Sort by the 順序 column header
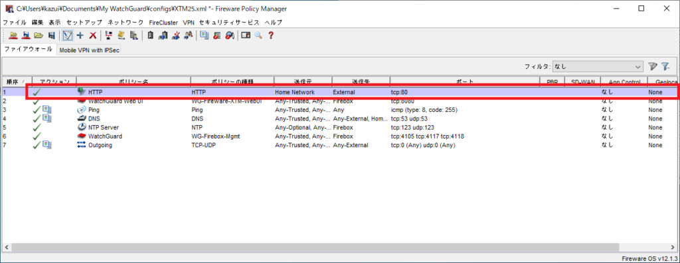680x263 pixels. pos(16,81)
